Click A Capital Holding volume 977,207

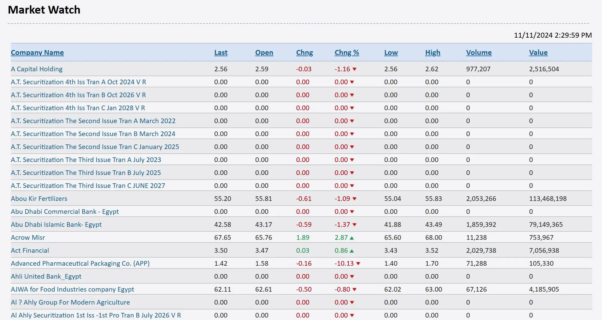pyautogui.click(x=478, y=69)
